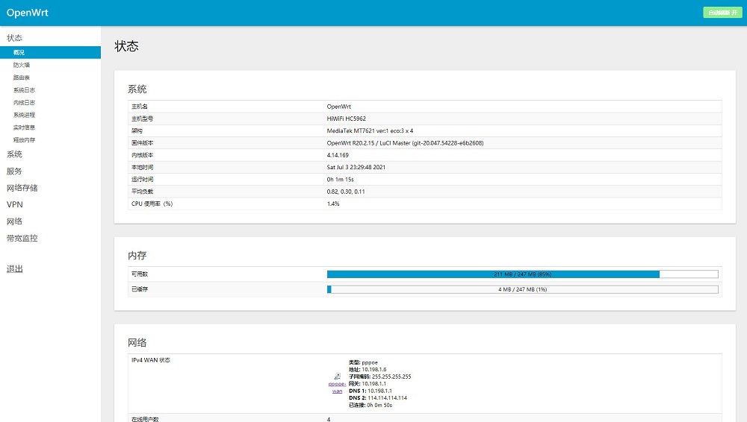This screenshot has width=747, height=422.
Task: Click the 内核版本 row label
Action: coord(142,155)
